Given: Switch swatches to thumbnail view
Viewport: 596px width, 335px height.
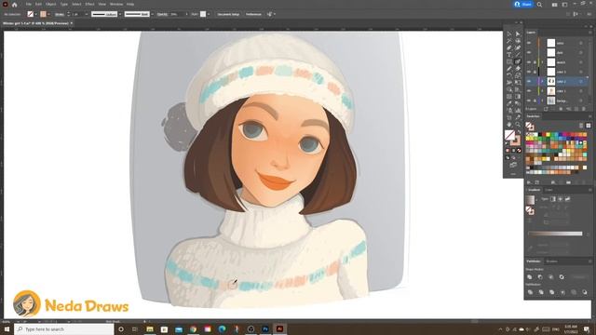Looking at the screenshot, I should 588,126.
